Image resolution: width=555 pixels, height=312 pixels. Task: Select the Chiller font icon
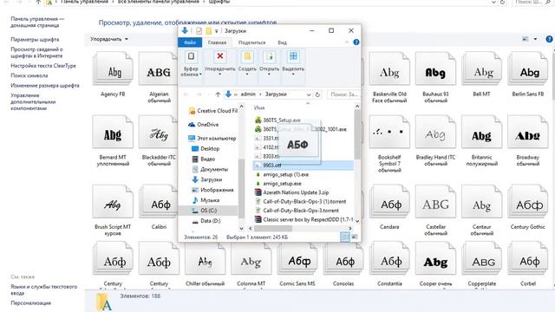tap(205, 258)
